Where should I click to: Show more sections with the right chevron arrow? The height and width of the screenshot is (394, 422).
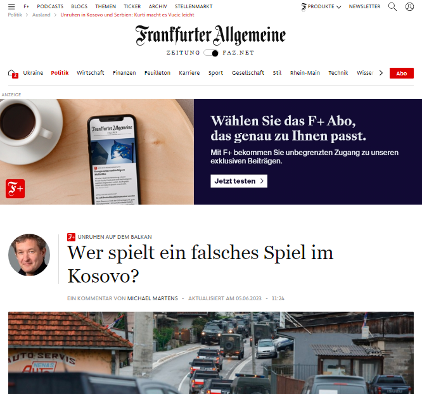point(381,73)
